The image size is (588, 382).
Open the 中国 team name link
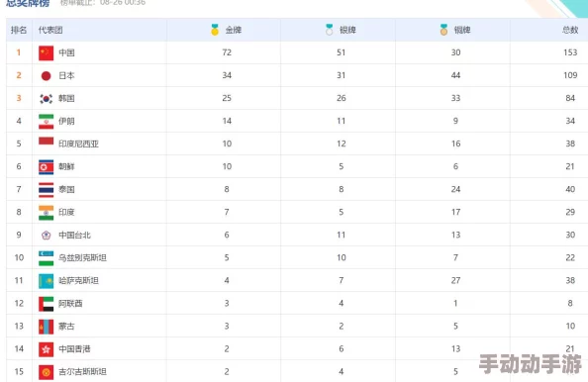pos(66,52)
